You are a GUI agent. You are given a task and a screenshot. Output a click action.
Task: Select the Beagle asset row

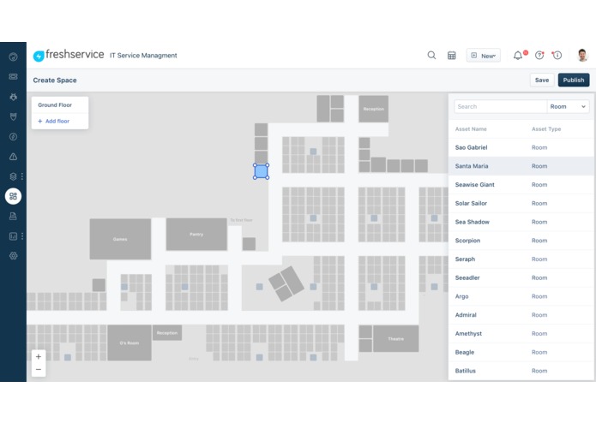[x=521, y=352]
